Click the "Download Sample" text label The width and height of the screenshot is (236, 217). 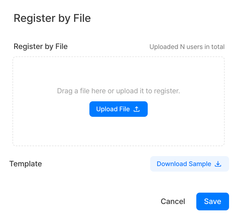coord(184,164)
